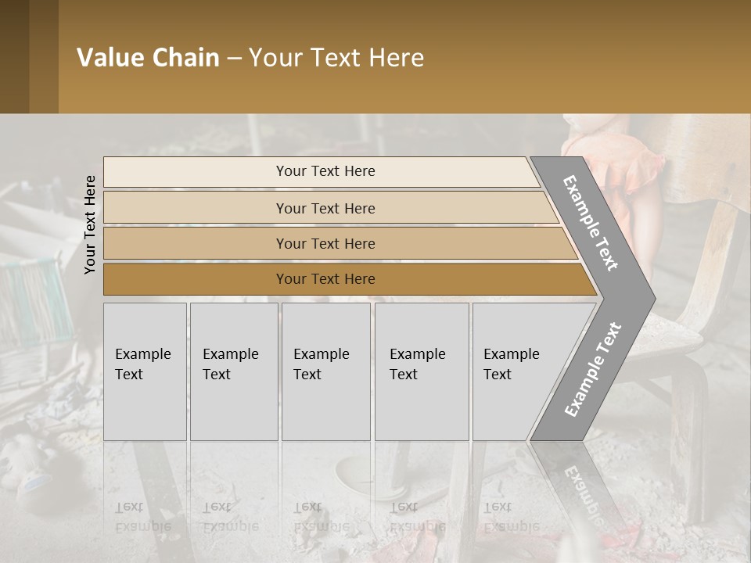Select "Your Text Here" in the slide title
Screen dimensions: 751x563
[336, 58]
